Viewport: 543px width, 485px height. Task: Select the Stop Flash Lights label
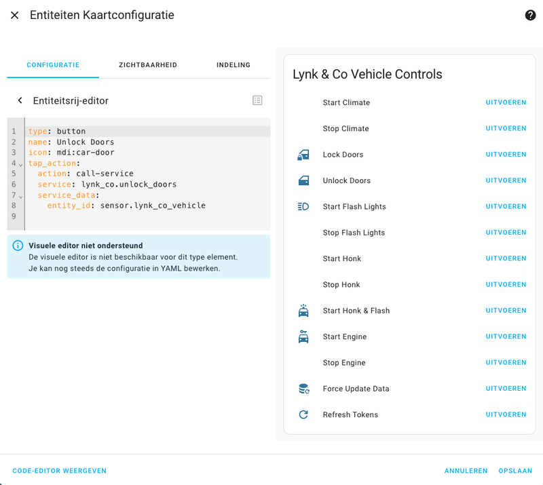[x=354, y=233]
